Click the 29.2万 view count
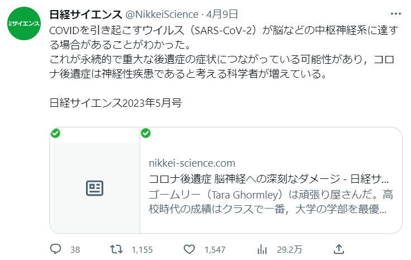411x260 pixels. [x=289, y=249]
